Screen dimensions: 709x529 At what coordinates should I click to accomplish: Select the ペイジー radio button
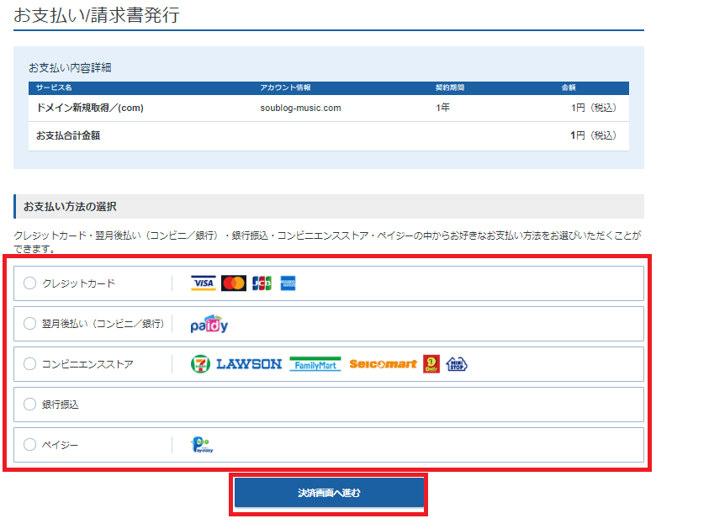pos(29,444)
